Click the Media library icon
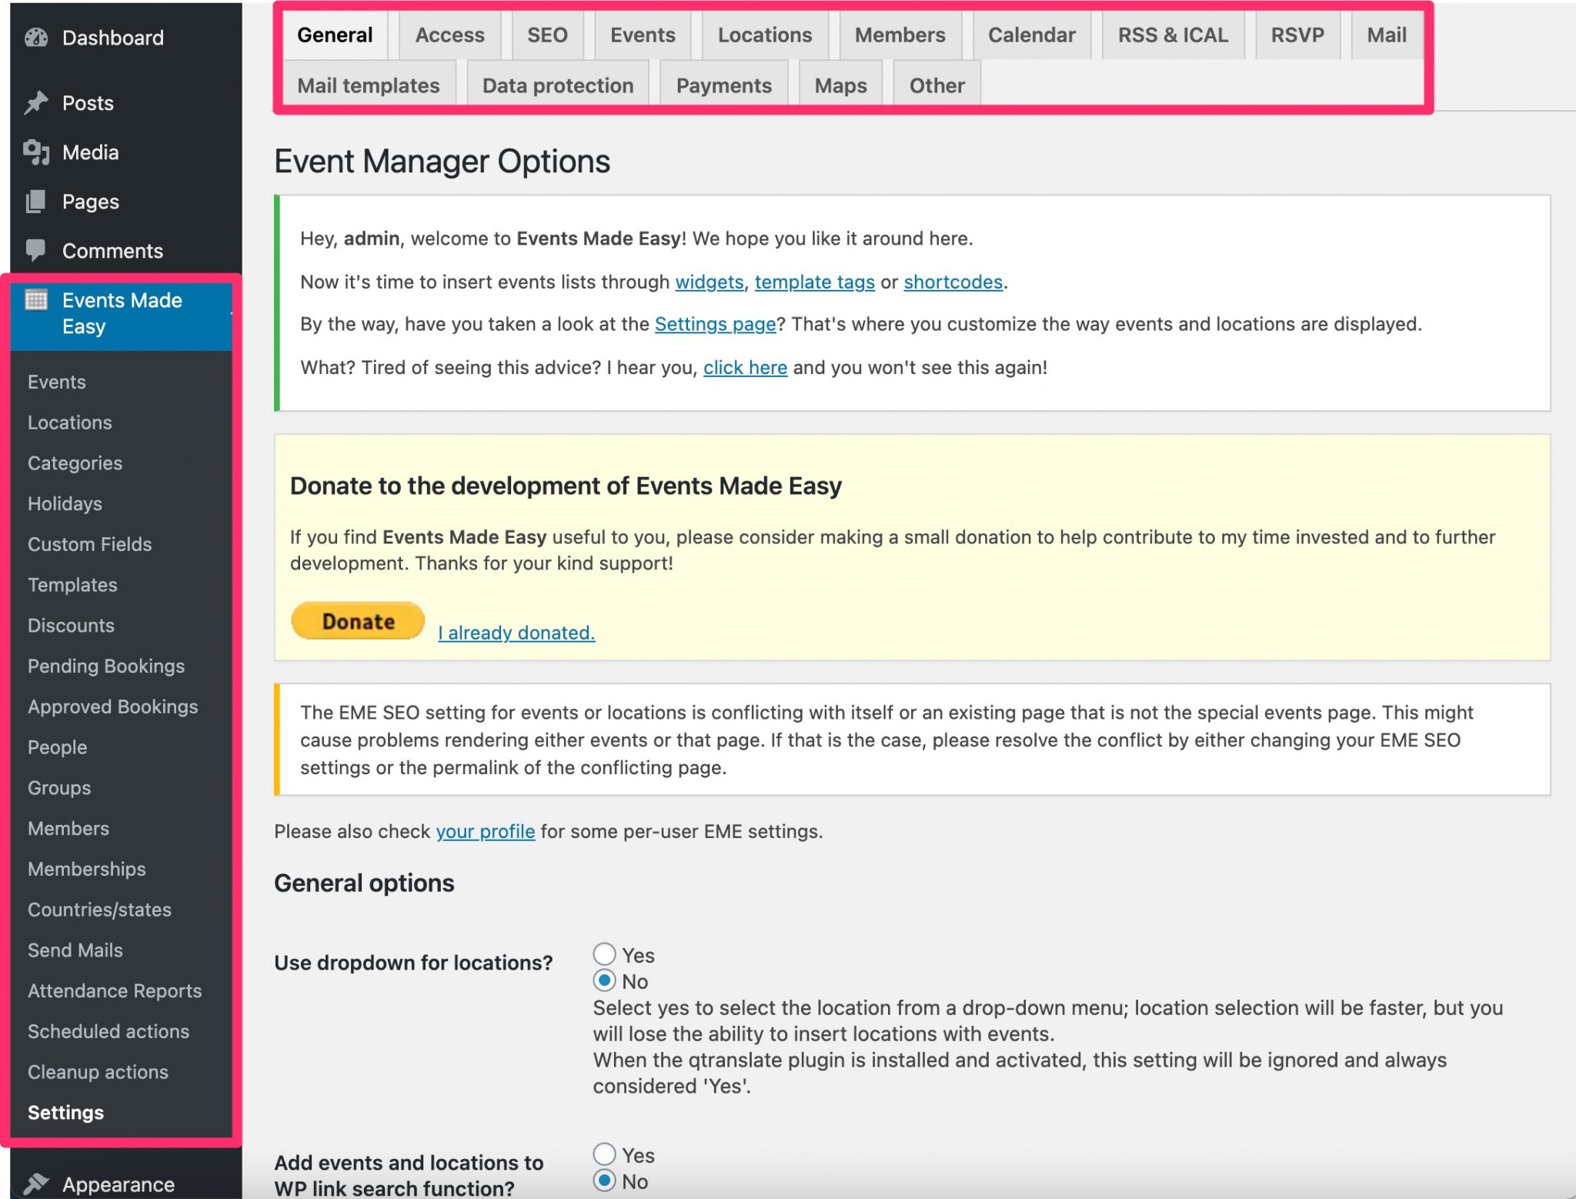The width and height of the screenshot is (1576, 1199). (36, 152)
